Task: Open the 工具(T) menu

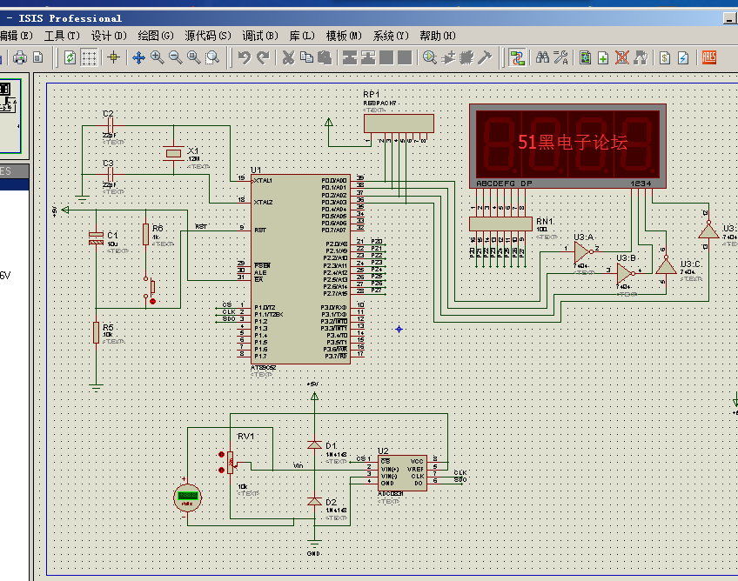Action: pyautogui.click(x=61, y=36)
